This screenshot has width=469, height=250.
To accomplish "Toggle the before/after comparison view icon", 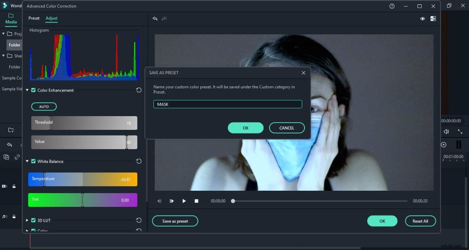I will 433,19.
